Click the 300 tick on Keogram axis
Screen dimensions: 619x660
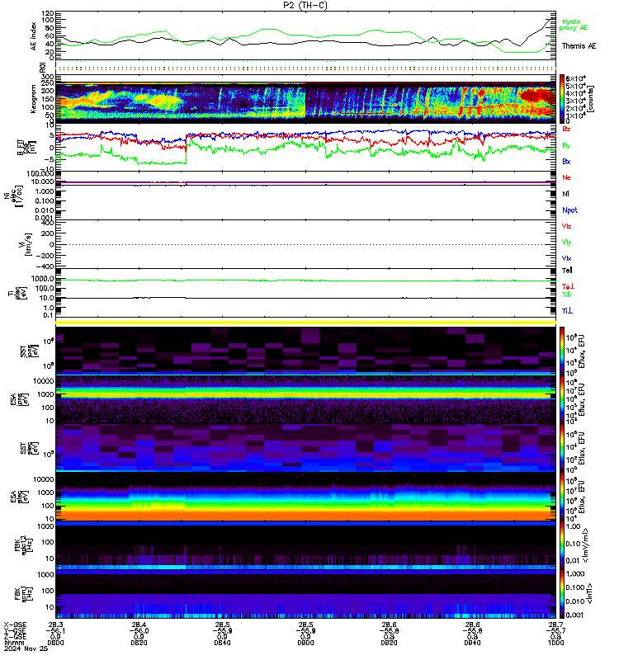(48, 77)
